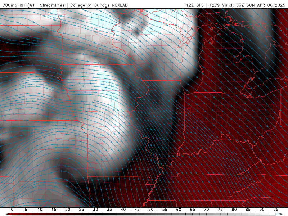Click the "85" label on the color scale
288x216 pixels.
248,210
